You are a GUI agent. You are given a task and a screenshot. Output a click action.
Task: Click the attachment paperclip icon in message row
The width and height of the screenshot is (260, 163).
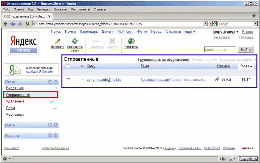click(217, 79)
